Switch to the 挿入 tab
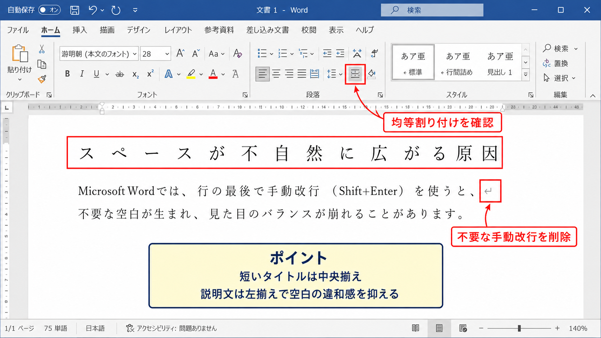 pos(80,30)
